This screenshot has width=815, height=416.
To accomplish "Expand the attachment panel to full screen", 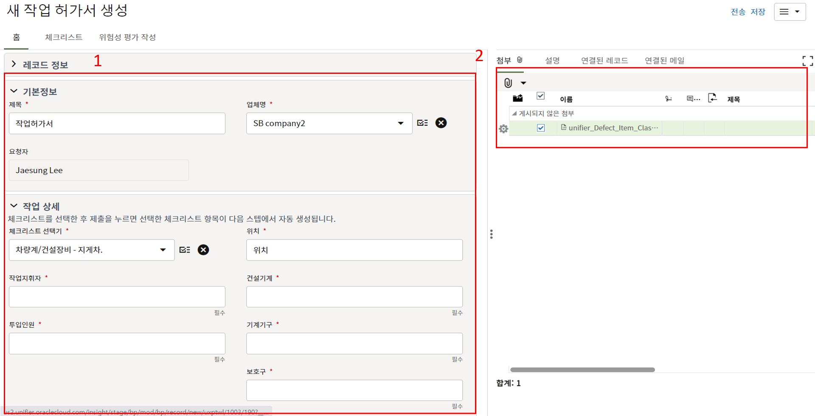I will 807,61.
